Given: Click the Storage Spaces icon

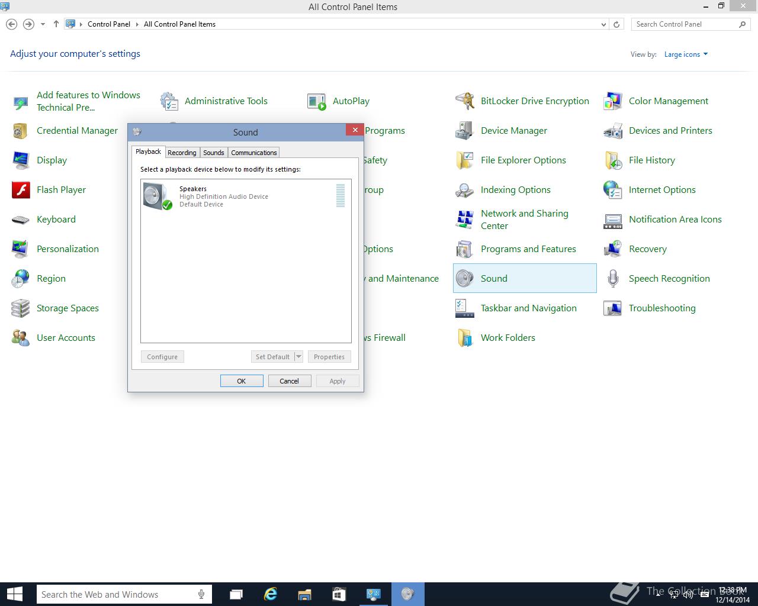Looking at the screenshot, I should (21, 308).
